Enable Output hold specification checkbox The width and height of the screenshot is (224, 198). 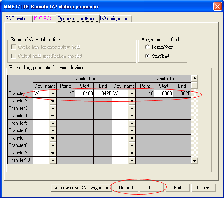[x=13, y=56]
